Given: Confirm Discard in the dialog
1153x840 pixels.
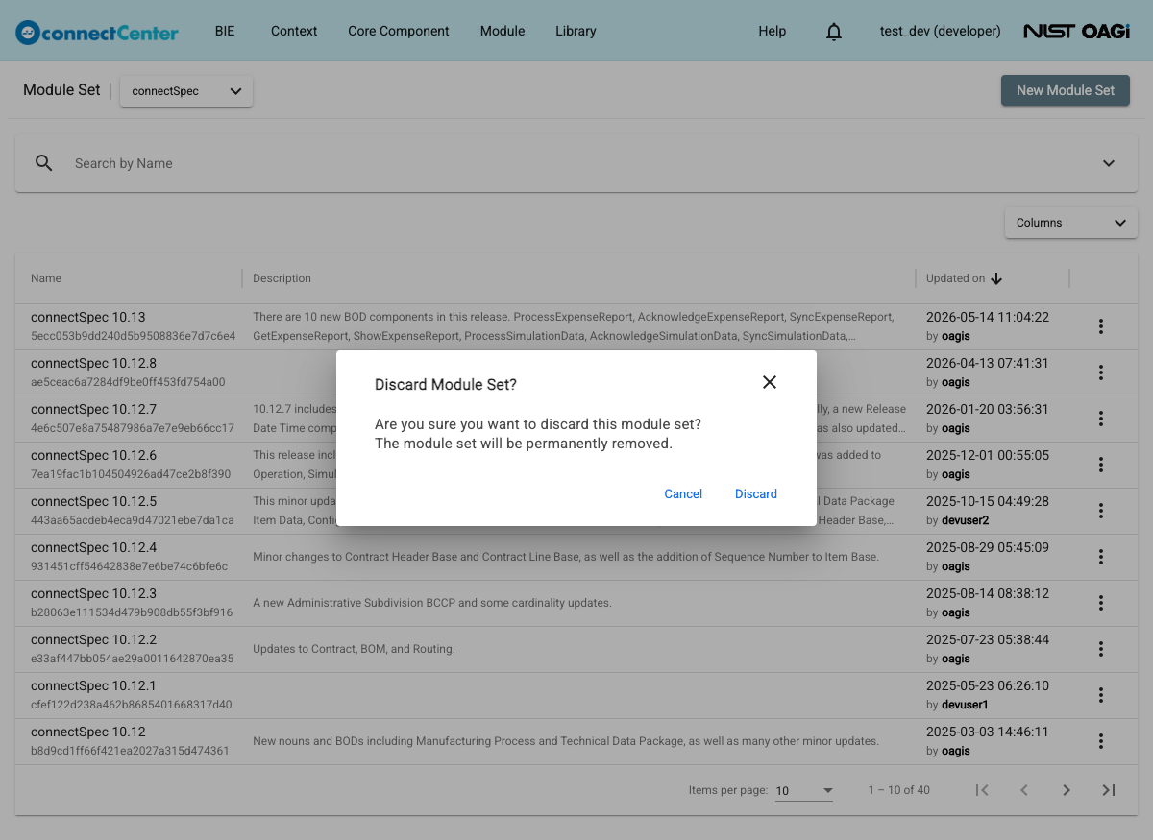Looking at the screenshot, I should coord(756,493).
